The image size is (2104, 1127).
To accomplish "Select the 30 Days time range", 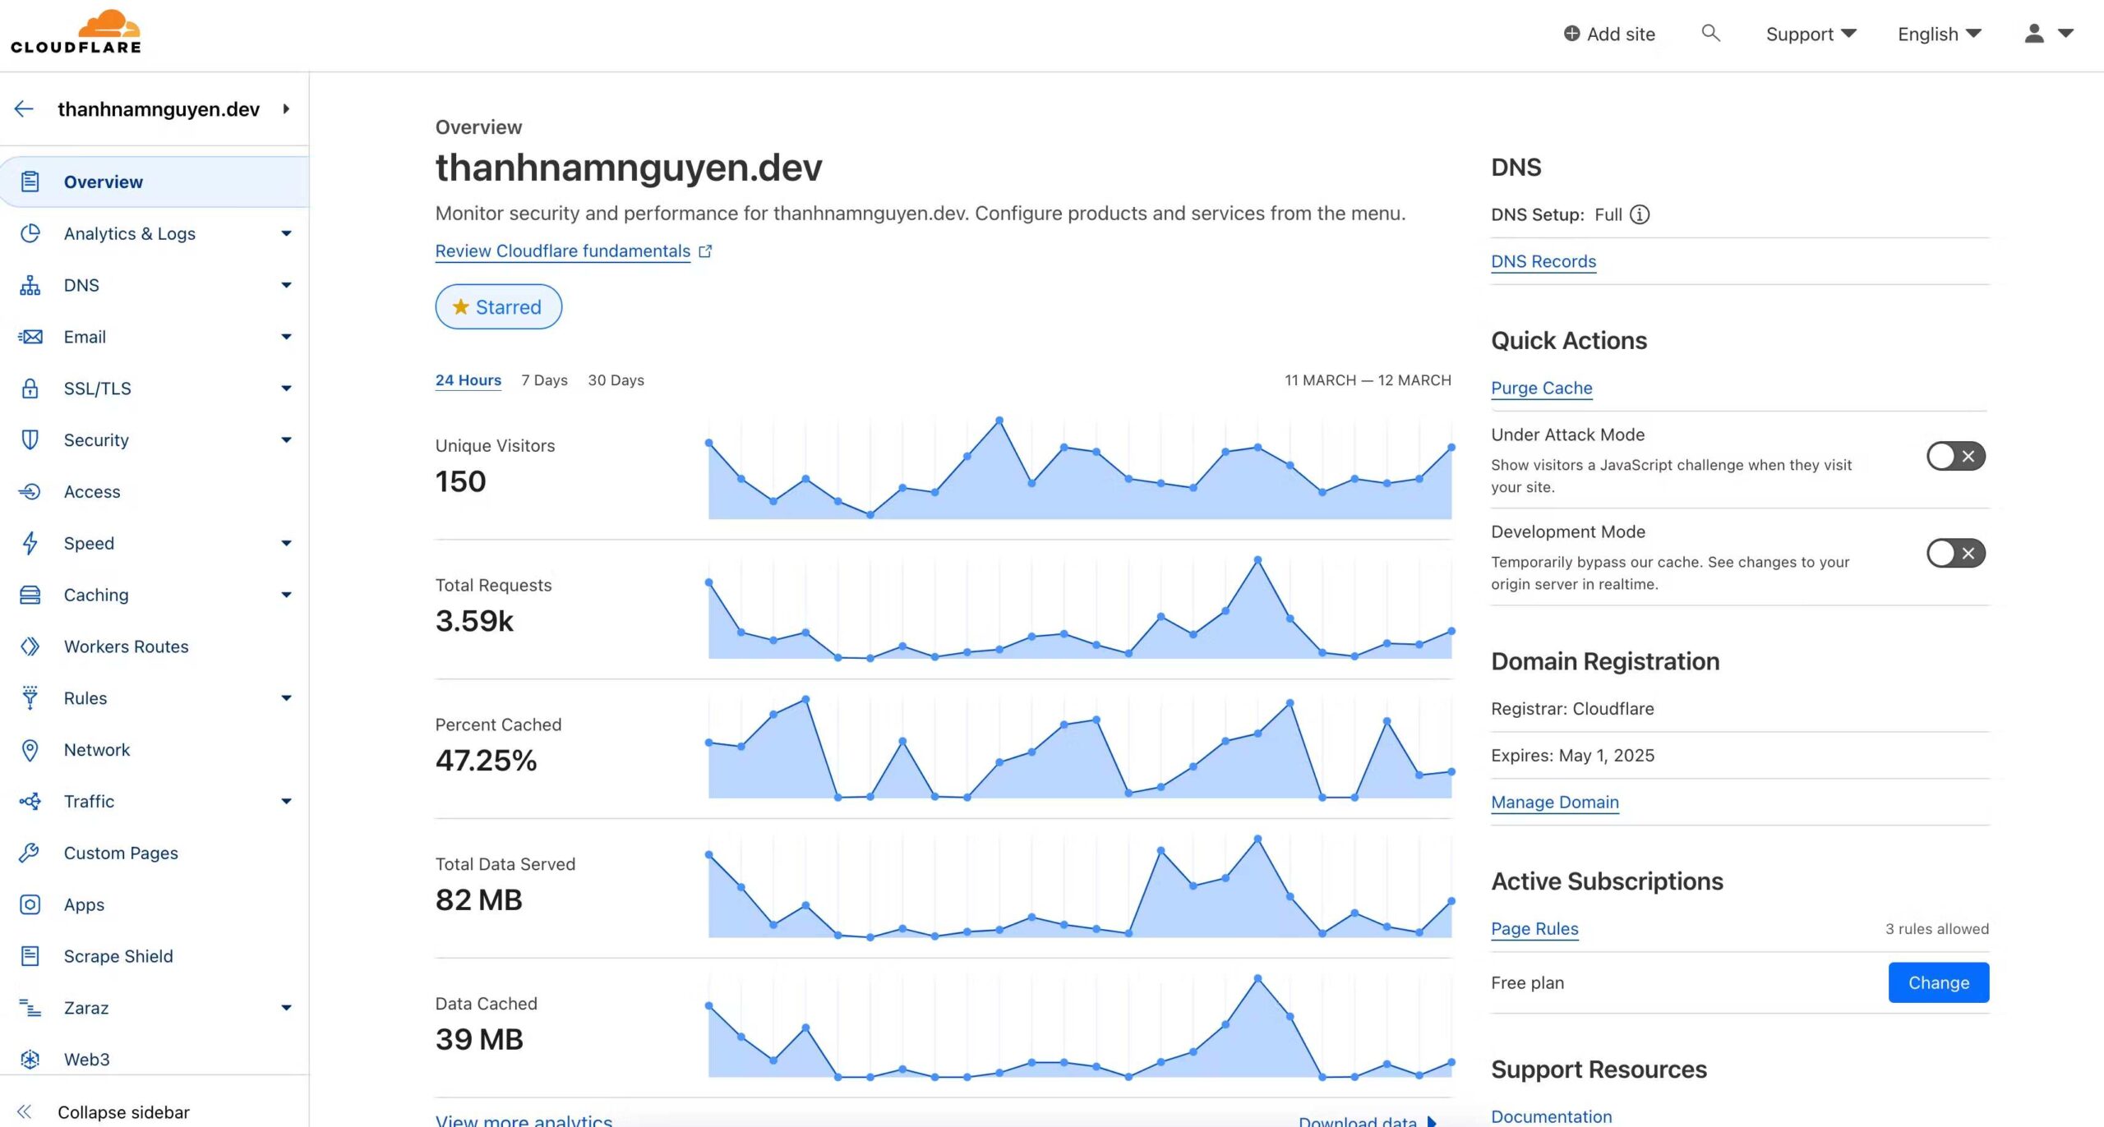I will click(616, 380).
